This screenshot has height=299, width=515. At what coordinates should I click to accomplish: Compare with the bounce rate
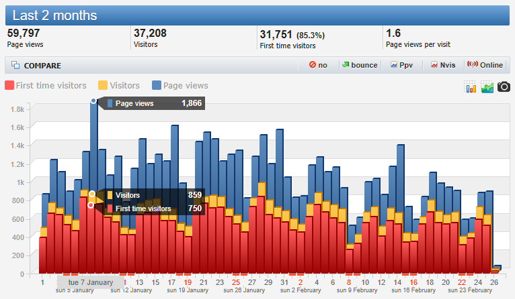pos(359,65)
